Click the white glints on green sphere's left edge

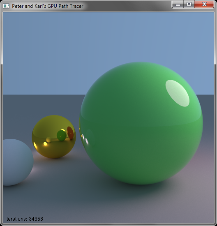(x=85, y=139)
